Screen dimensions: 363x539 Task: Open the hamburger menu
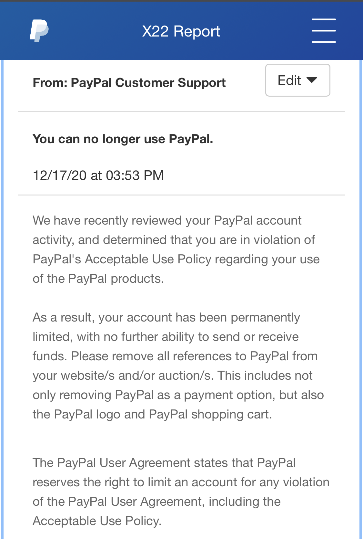click(324, 31)
